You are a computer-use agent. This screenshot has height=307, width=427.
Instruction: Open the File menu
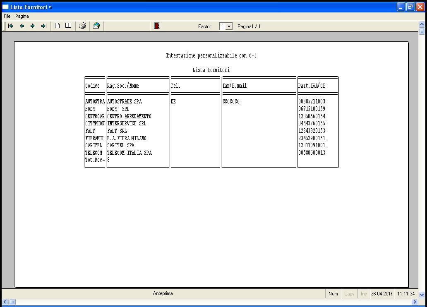[x=7, y=16]
